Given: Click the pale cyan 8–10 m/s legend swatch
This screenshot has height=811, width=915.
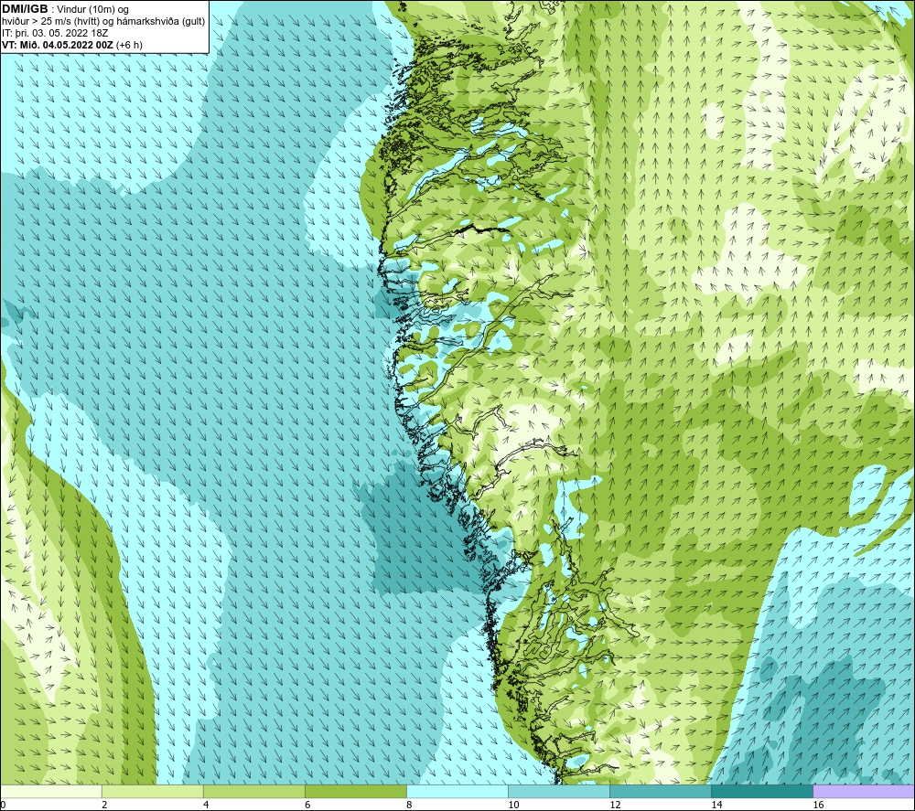Looking at the screenshot, I should [457, 791].
